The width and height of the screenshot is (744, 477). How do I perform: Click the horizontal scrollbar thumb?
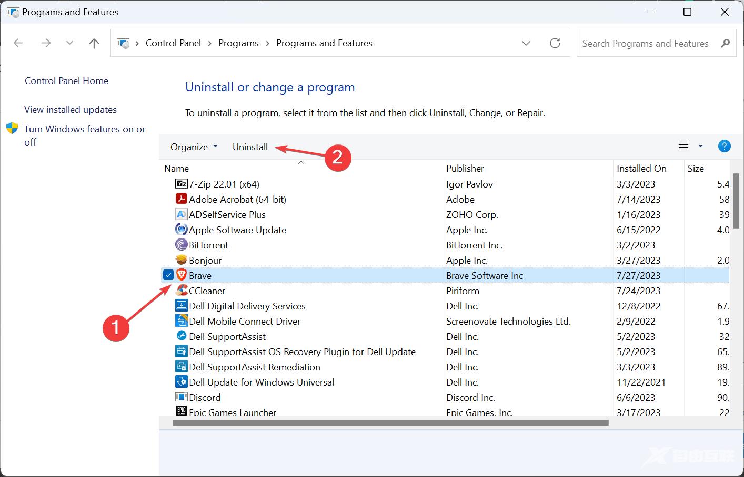[x=390, y=422]
